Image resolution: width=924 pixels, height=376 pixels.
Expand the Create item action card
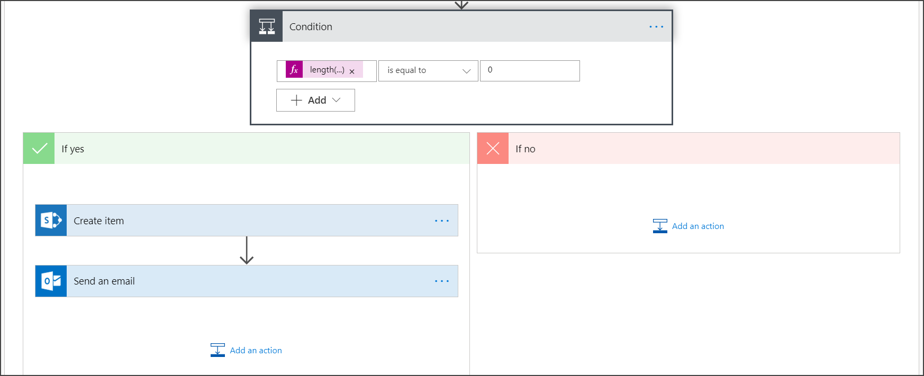pos(247,221)
